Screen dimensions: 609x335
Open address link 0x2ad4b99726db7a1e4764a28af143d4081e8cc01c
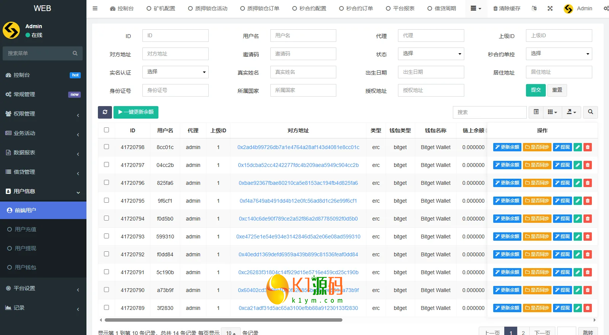298,147
